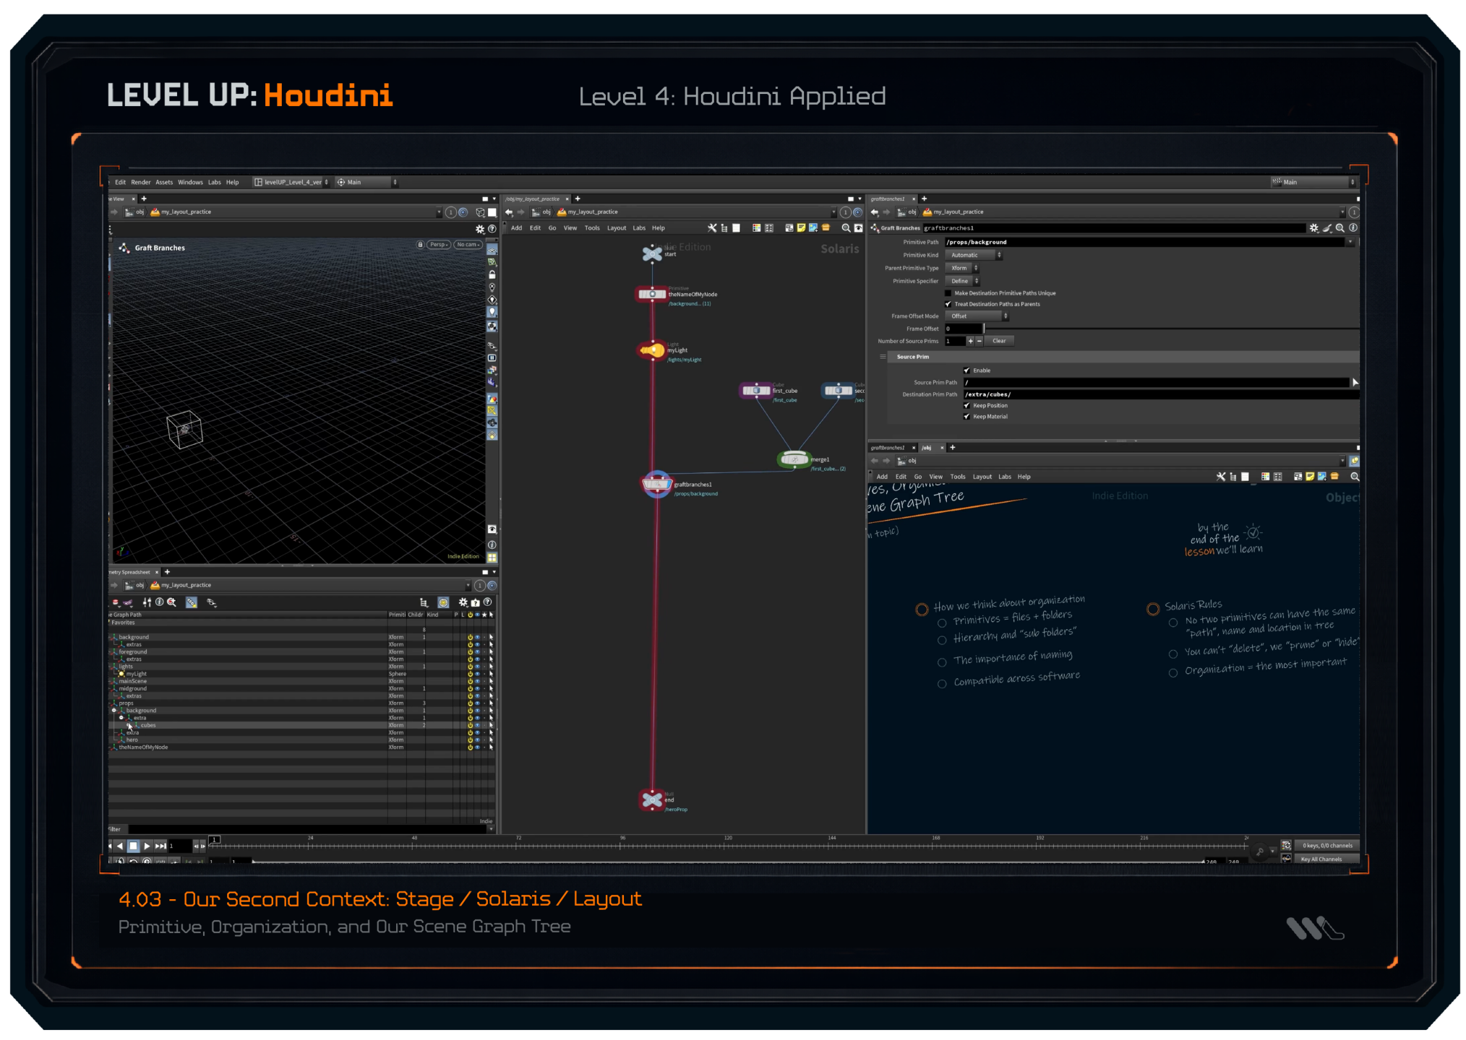Click the parameter search magnifier icon

[1340, 228]
